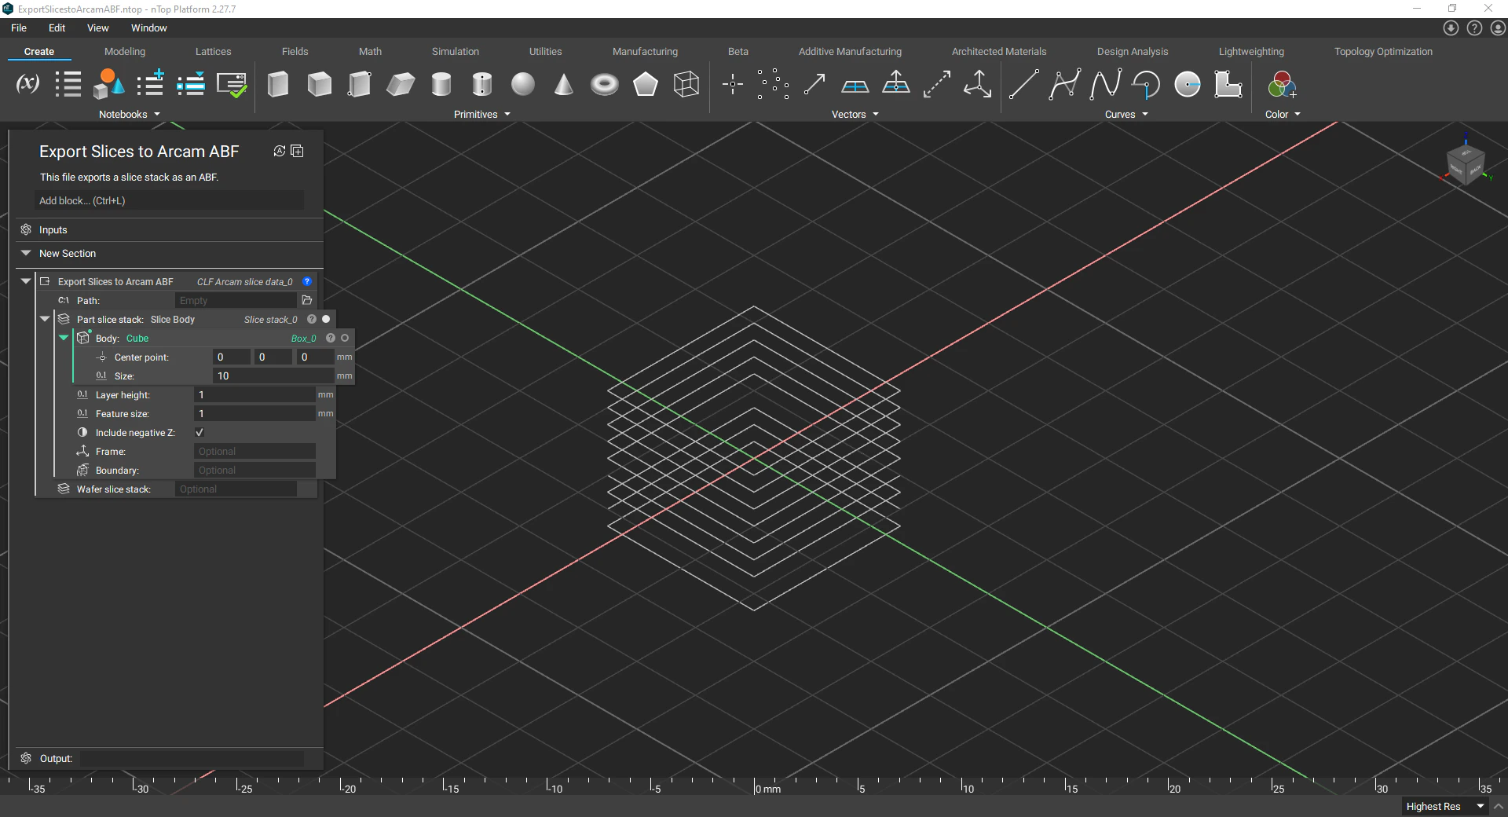The width and height of the screenshot is (1508, 817).
Task: Click the browse folder icon for Path
Action: point(307,300)
